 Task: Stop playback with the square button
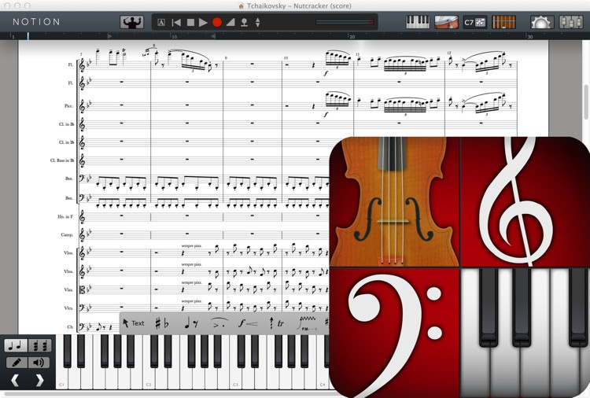pyautogui.click(x=190, y=23)
